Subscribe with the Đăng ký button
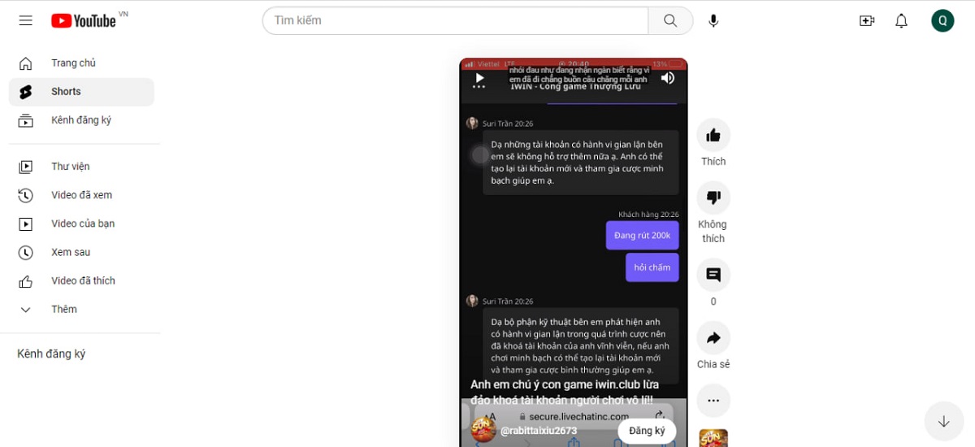 (647, 430)
